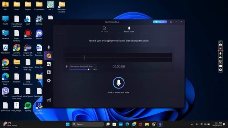Select the React folder on desktop

[17, 6]
